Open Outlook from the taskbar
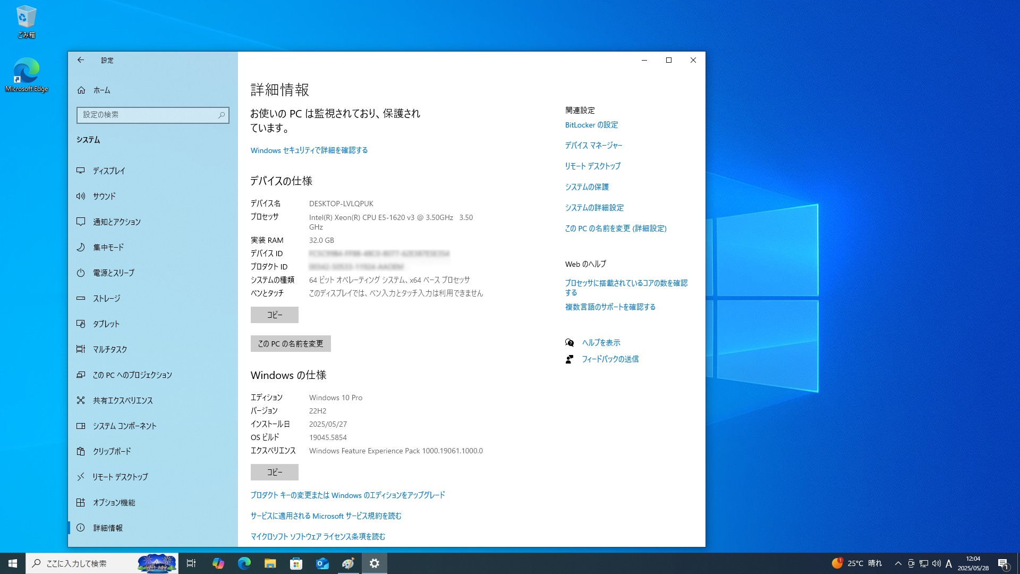The image size is (1020, 574). pyautogui.click(x=322, y=563)
